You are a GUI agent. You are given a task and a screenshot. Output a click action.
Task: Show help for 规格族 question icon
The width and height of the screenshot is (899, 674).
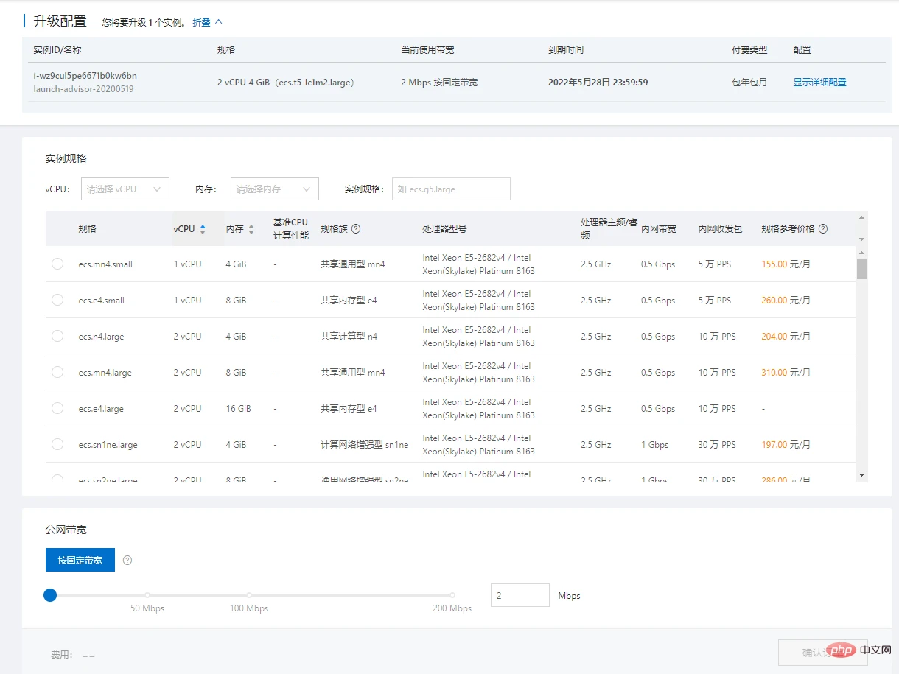click(x=356, y=229)
